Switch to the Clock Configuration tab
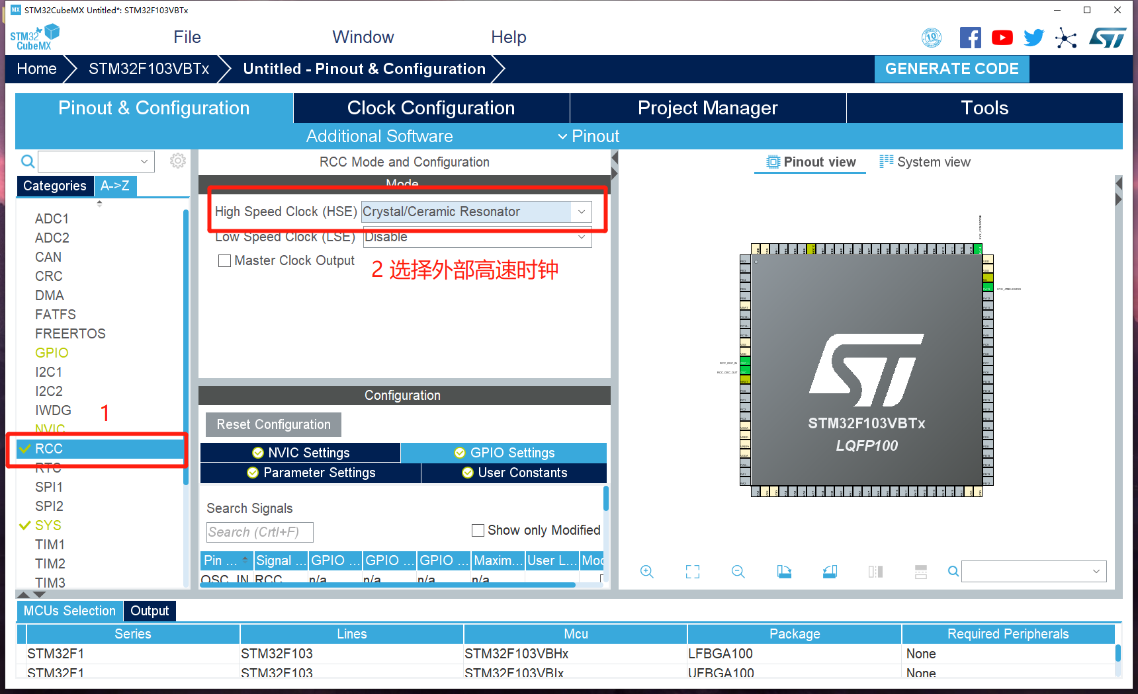The height and width of the screenshot is (694, 1138). (x=431, y=108)
